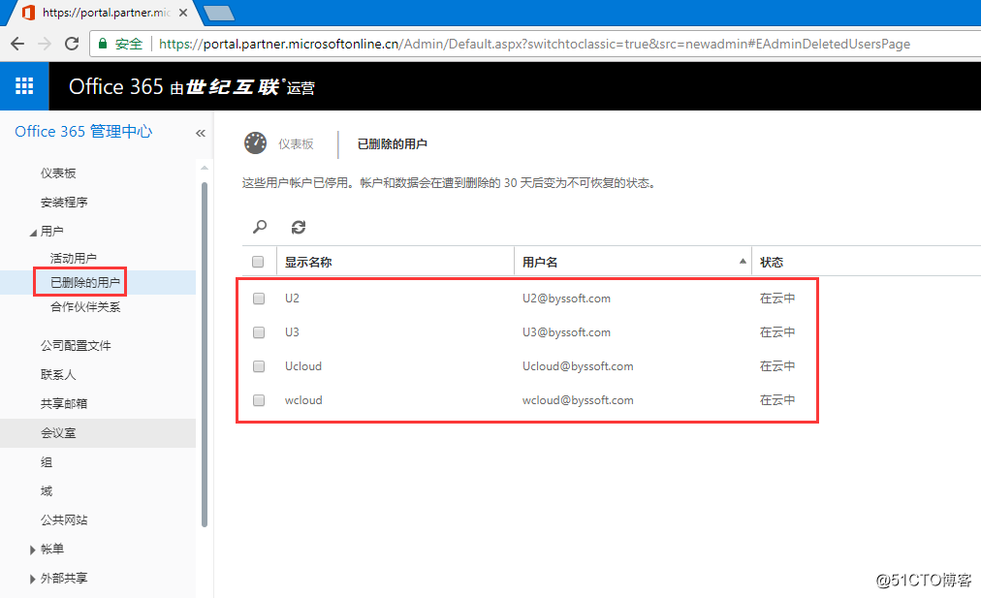Click the 在云中 status in wcloud row
Screen dimensions: 981x598
pyautogui.click(x=777, y=399)
